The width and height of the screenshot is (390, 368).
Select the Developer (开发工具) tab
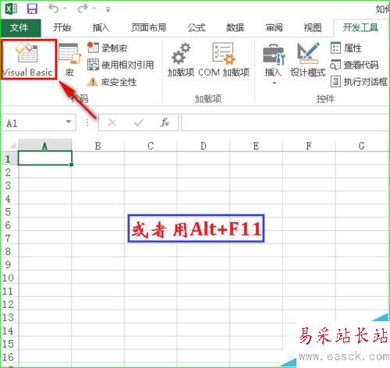click(360, 27)
